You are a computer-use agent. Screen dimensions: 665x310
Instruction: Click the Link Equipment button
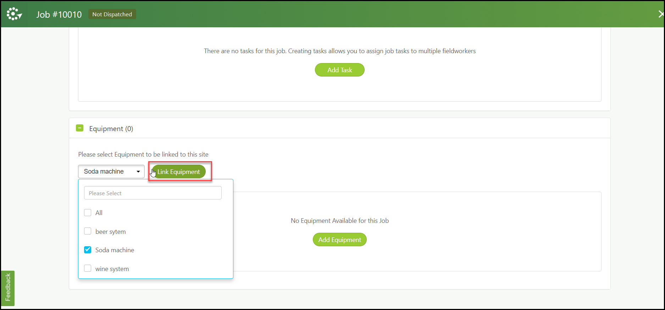click(x=178, y=172)
